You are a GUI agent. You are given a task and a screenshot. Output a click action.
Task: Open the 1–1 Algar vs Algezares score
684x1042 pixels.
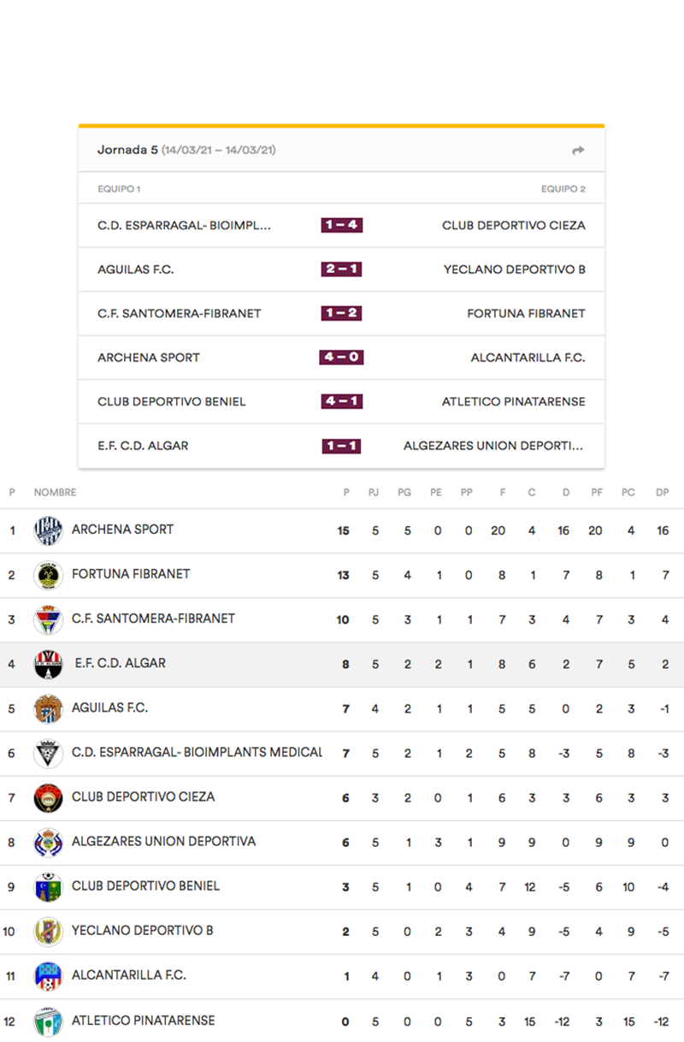tap(342, 446)
